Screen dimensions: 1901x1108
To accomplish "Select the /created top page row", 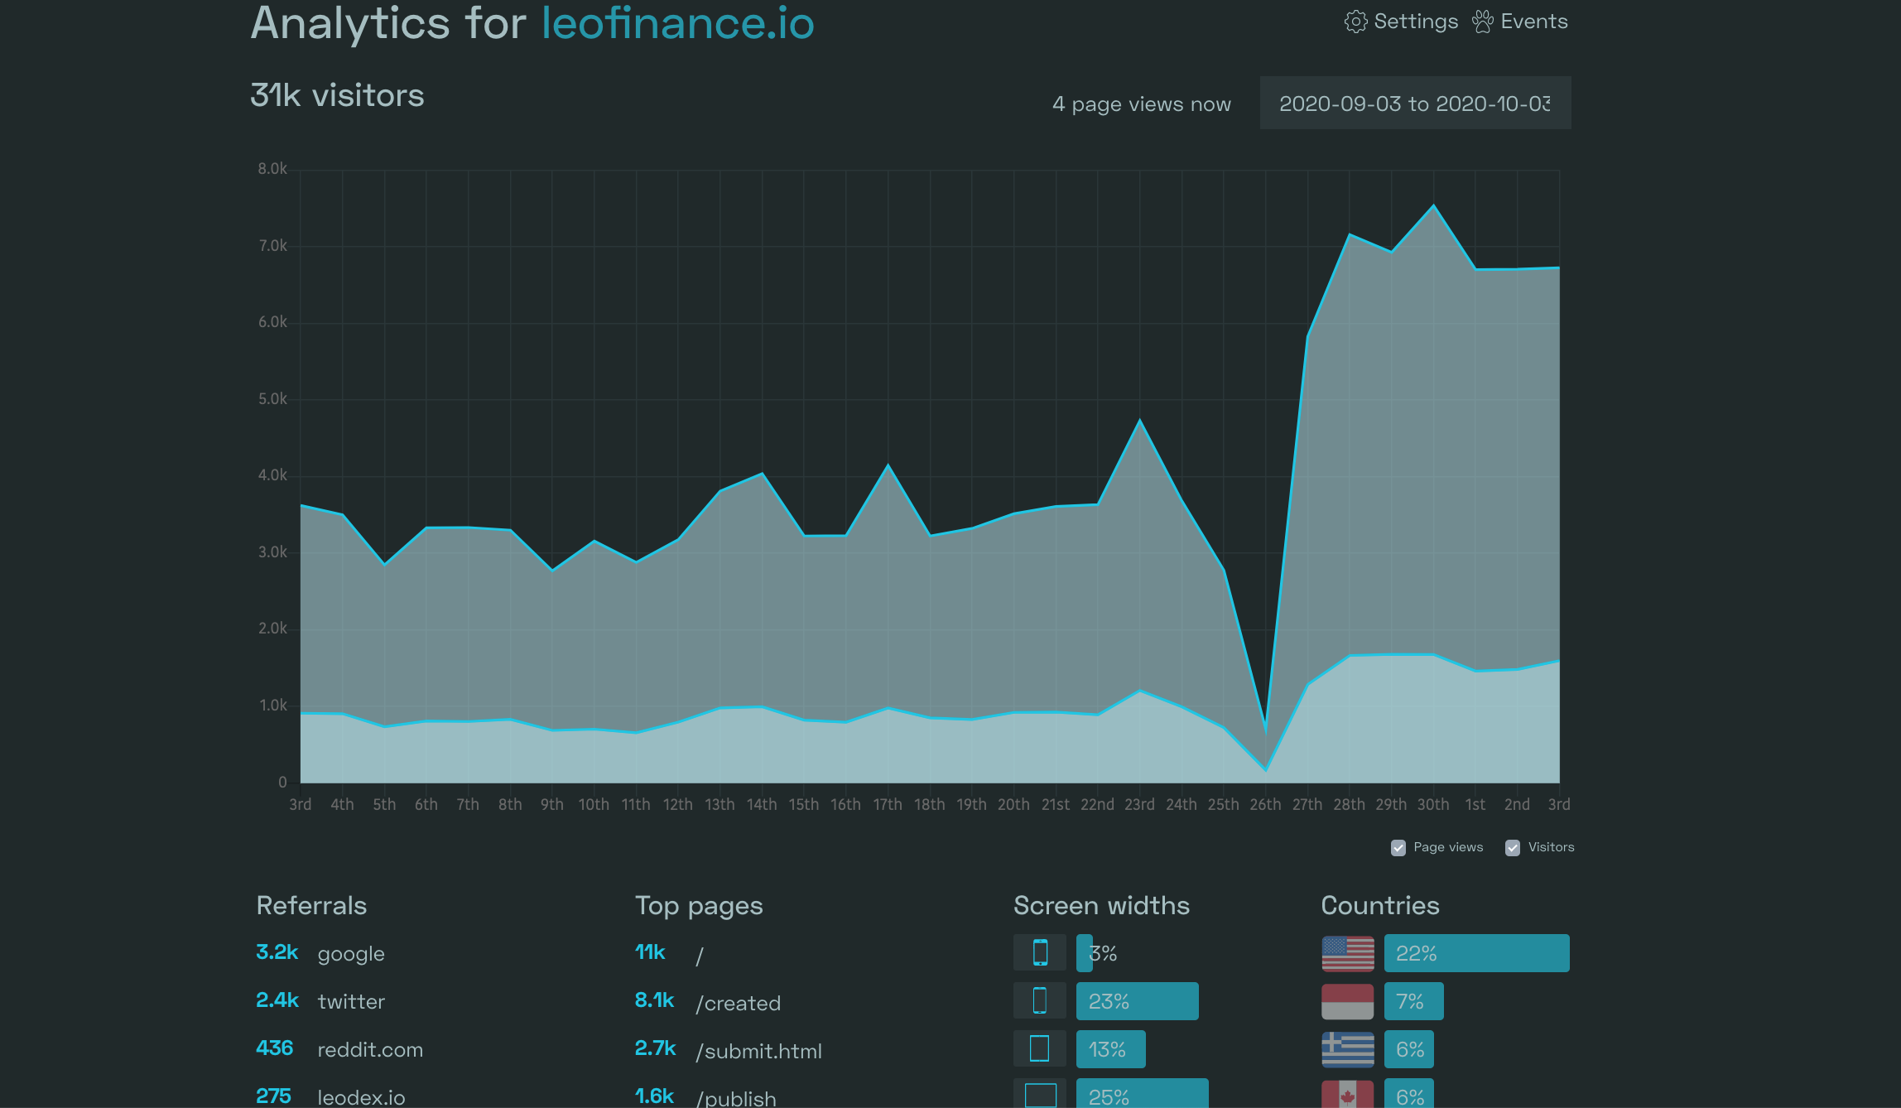I will (x=708, y=1001).
